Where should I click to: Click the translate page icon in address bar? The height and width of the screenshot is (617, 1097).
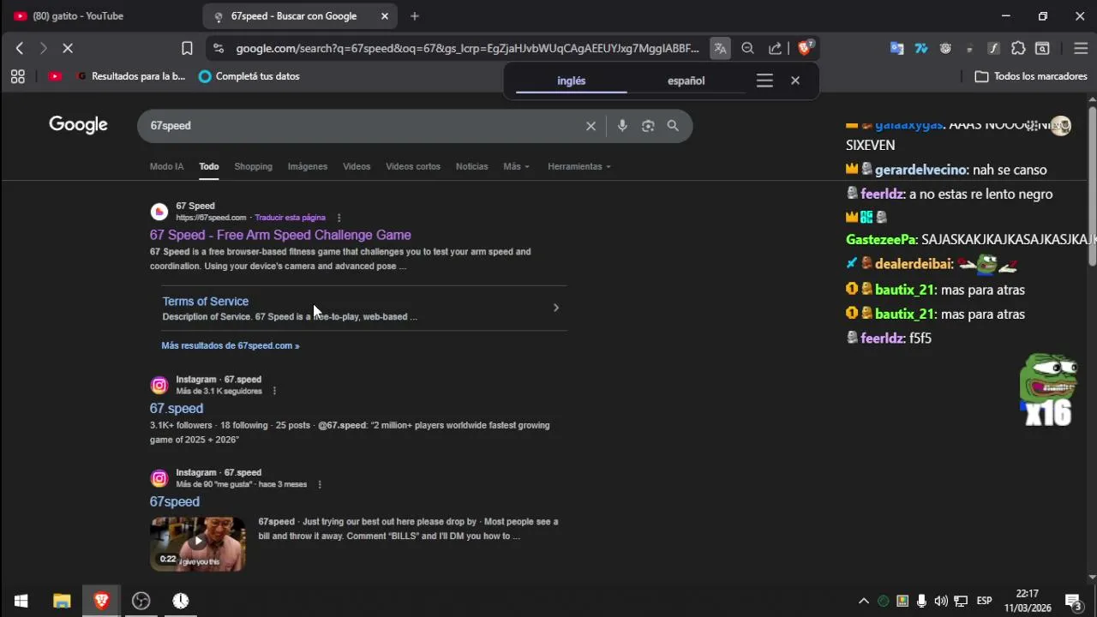[x=720, y=49]
